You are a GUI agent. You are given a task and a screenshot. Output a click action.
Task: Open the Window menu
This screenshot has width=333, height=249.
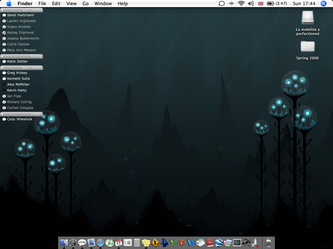(103, 4)
